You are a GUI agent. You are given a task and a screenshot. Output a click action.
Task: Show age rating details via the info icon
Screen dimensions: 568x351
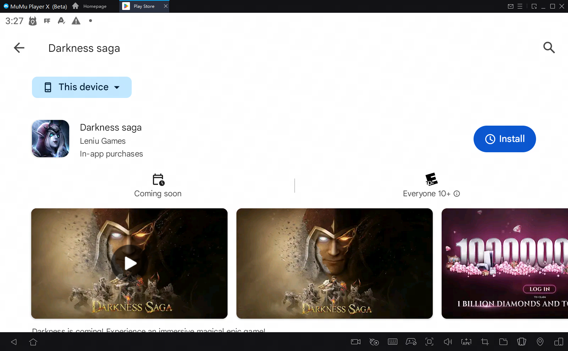(457, 194)
